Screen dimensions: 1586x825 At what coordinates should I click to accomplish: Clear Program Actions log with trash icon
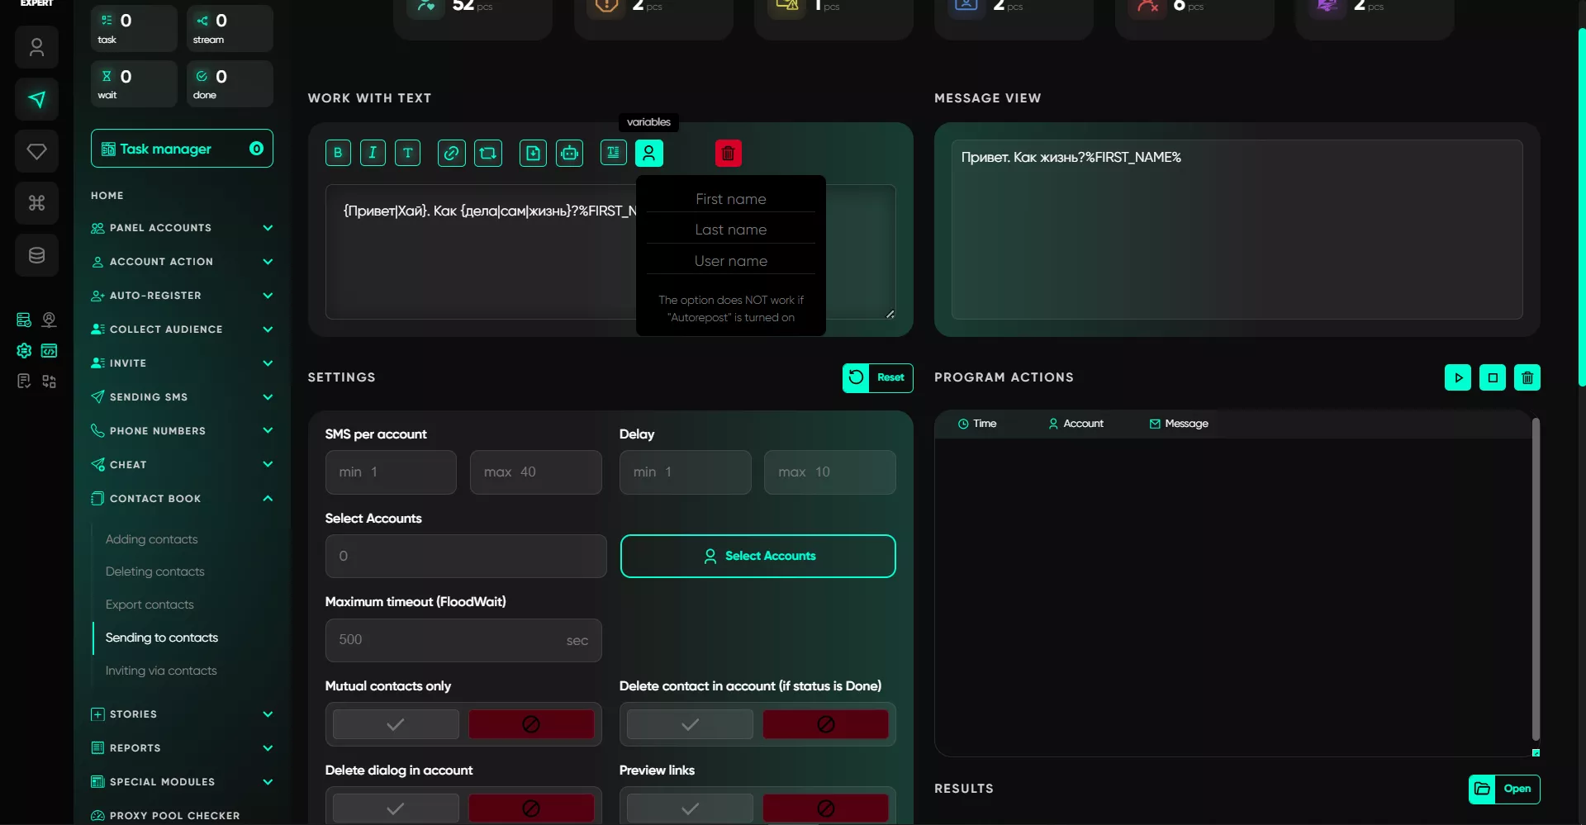(x=1527, y=377)
